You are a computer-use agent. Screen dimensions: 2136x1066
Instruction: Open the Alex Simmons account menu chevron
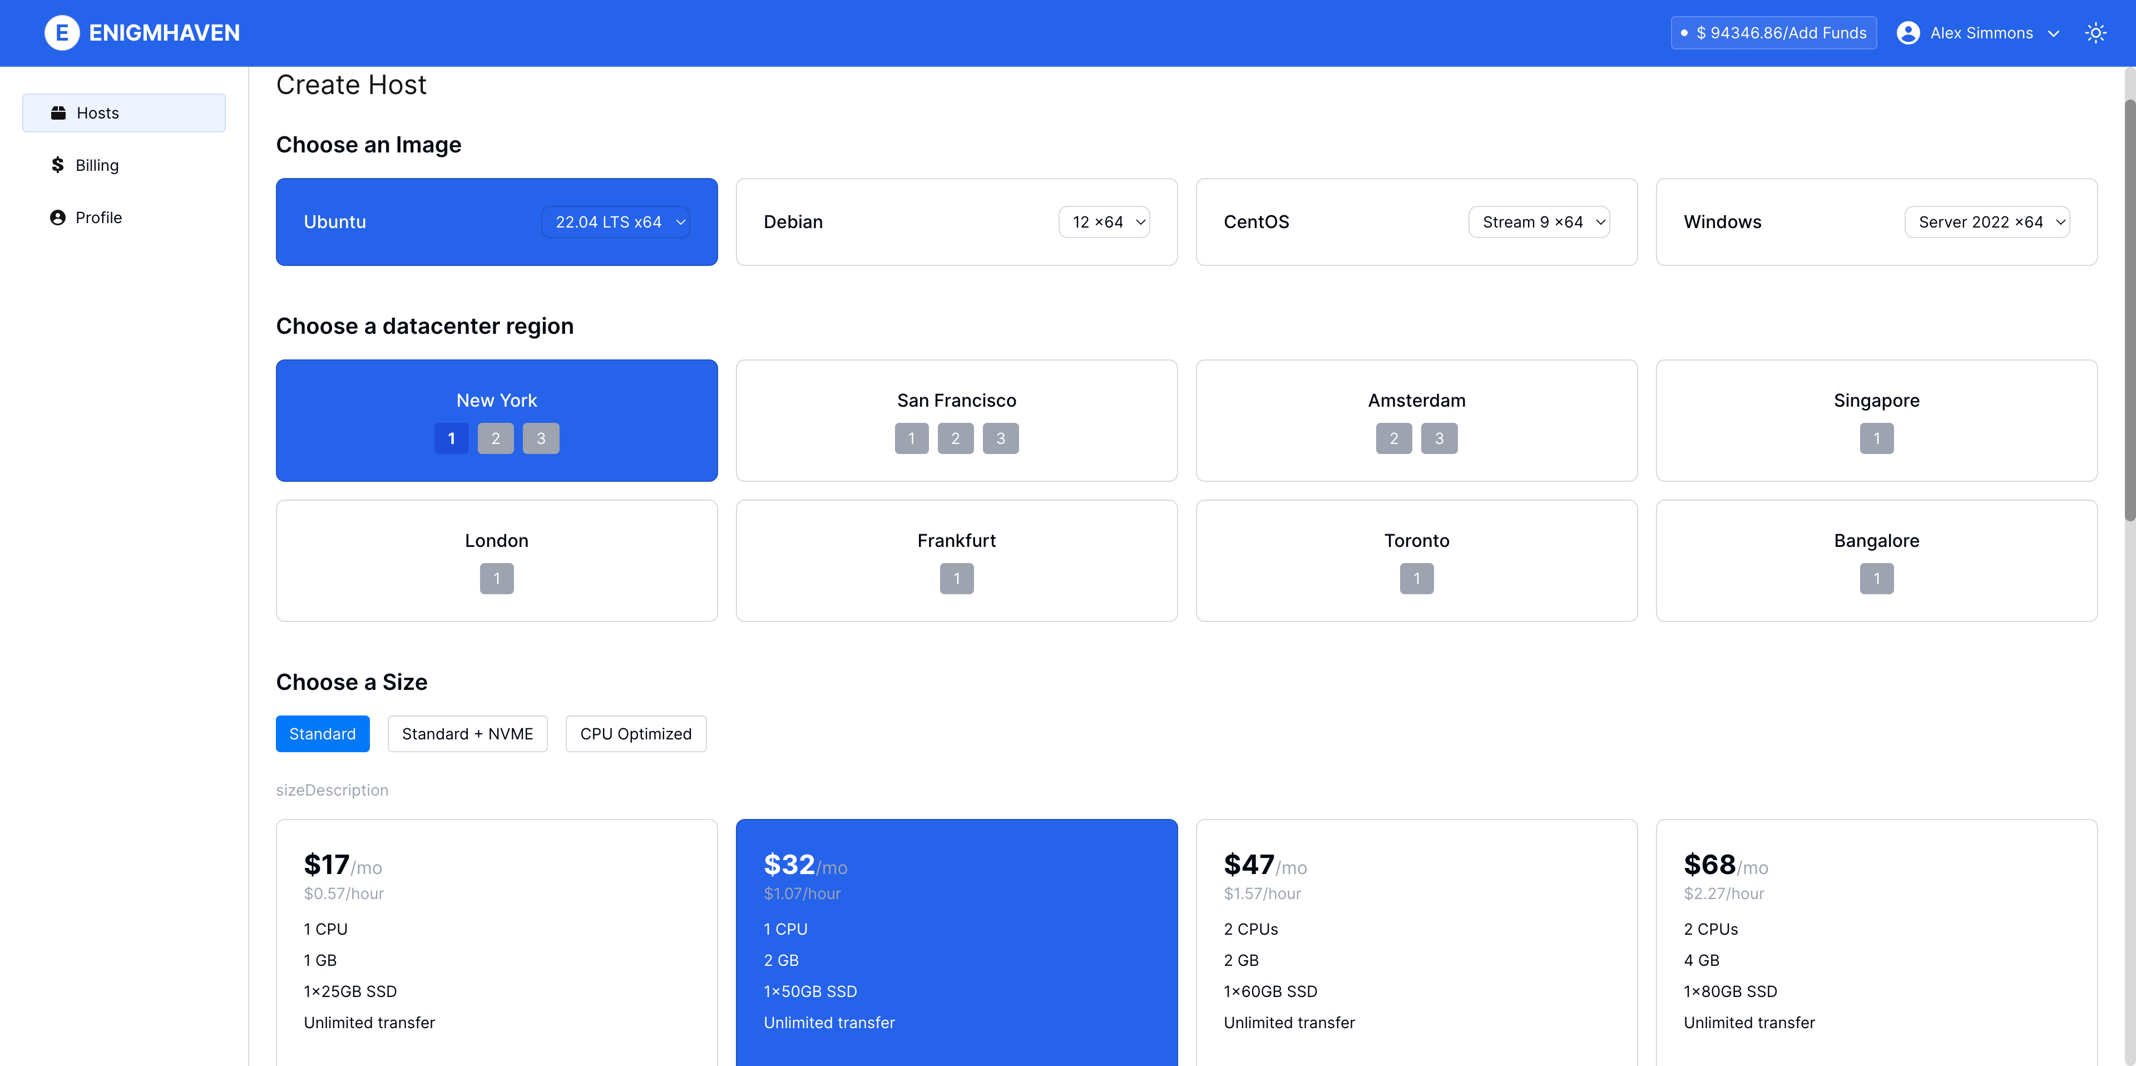(2054, 34)
